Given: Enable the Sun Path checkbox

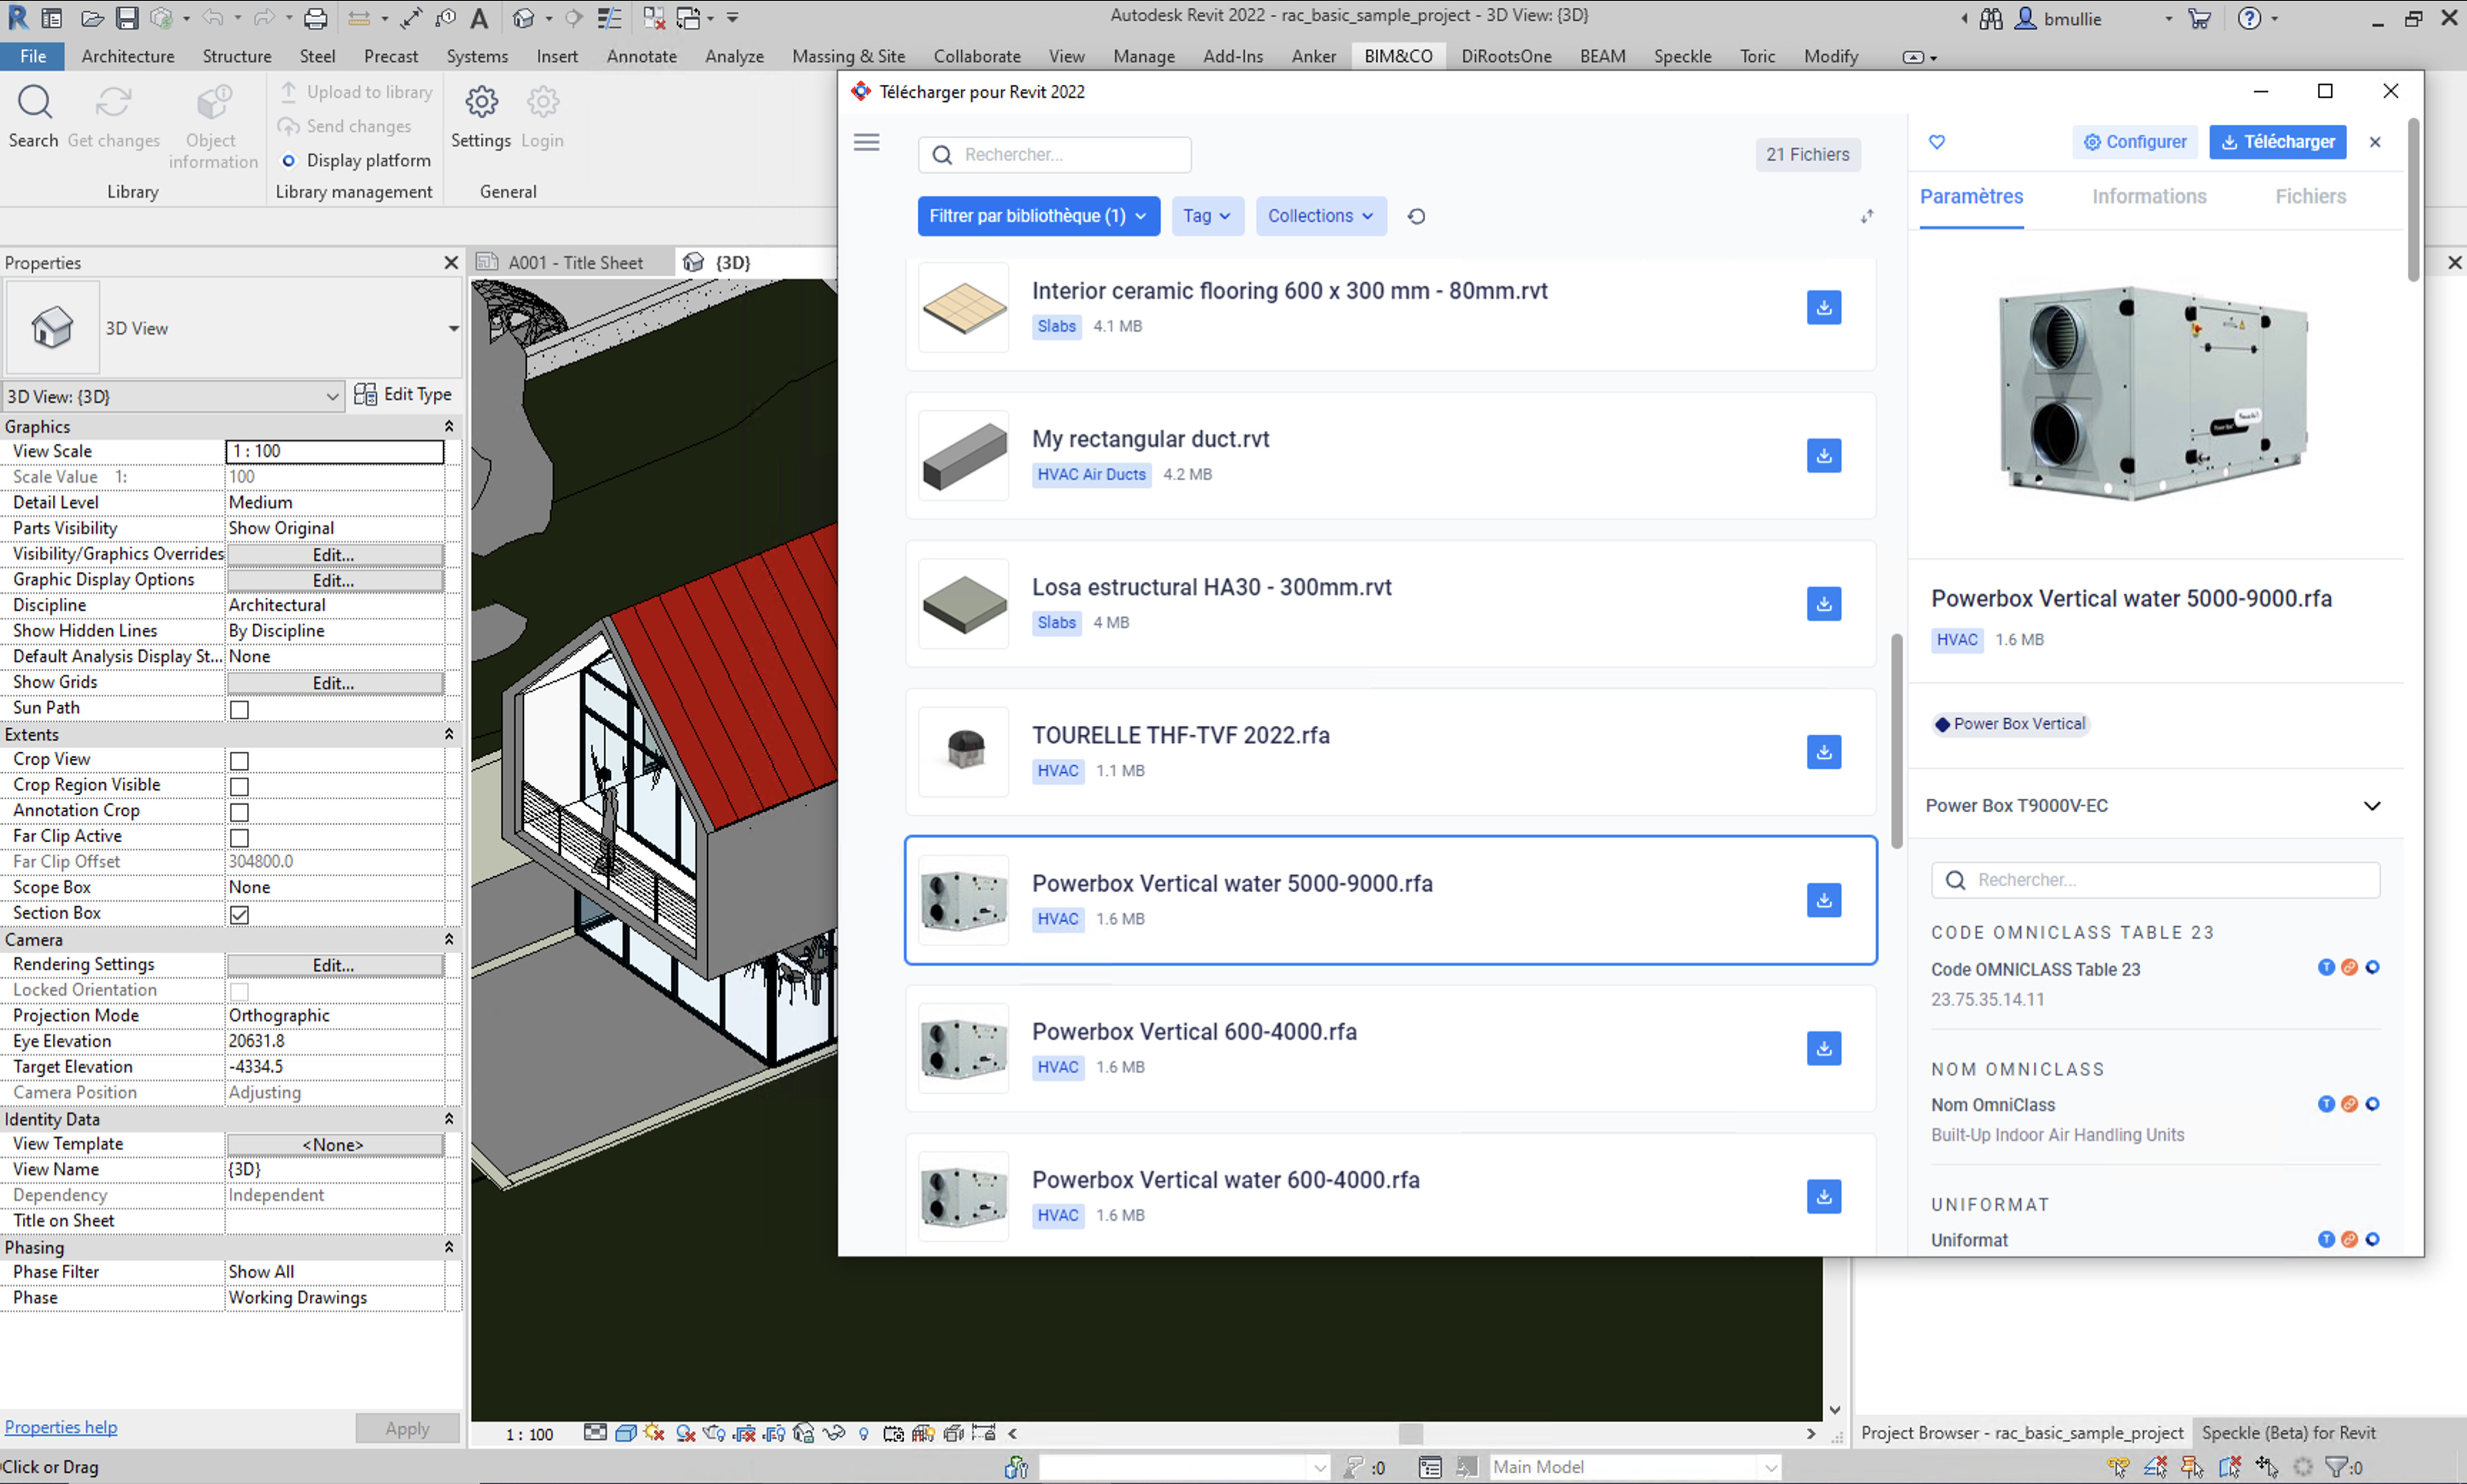Looking at the screenshot, I should [239, 709].
